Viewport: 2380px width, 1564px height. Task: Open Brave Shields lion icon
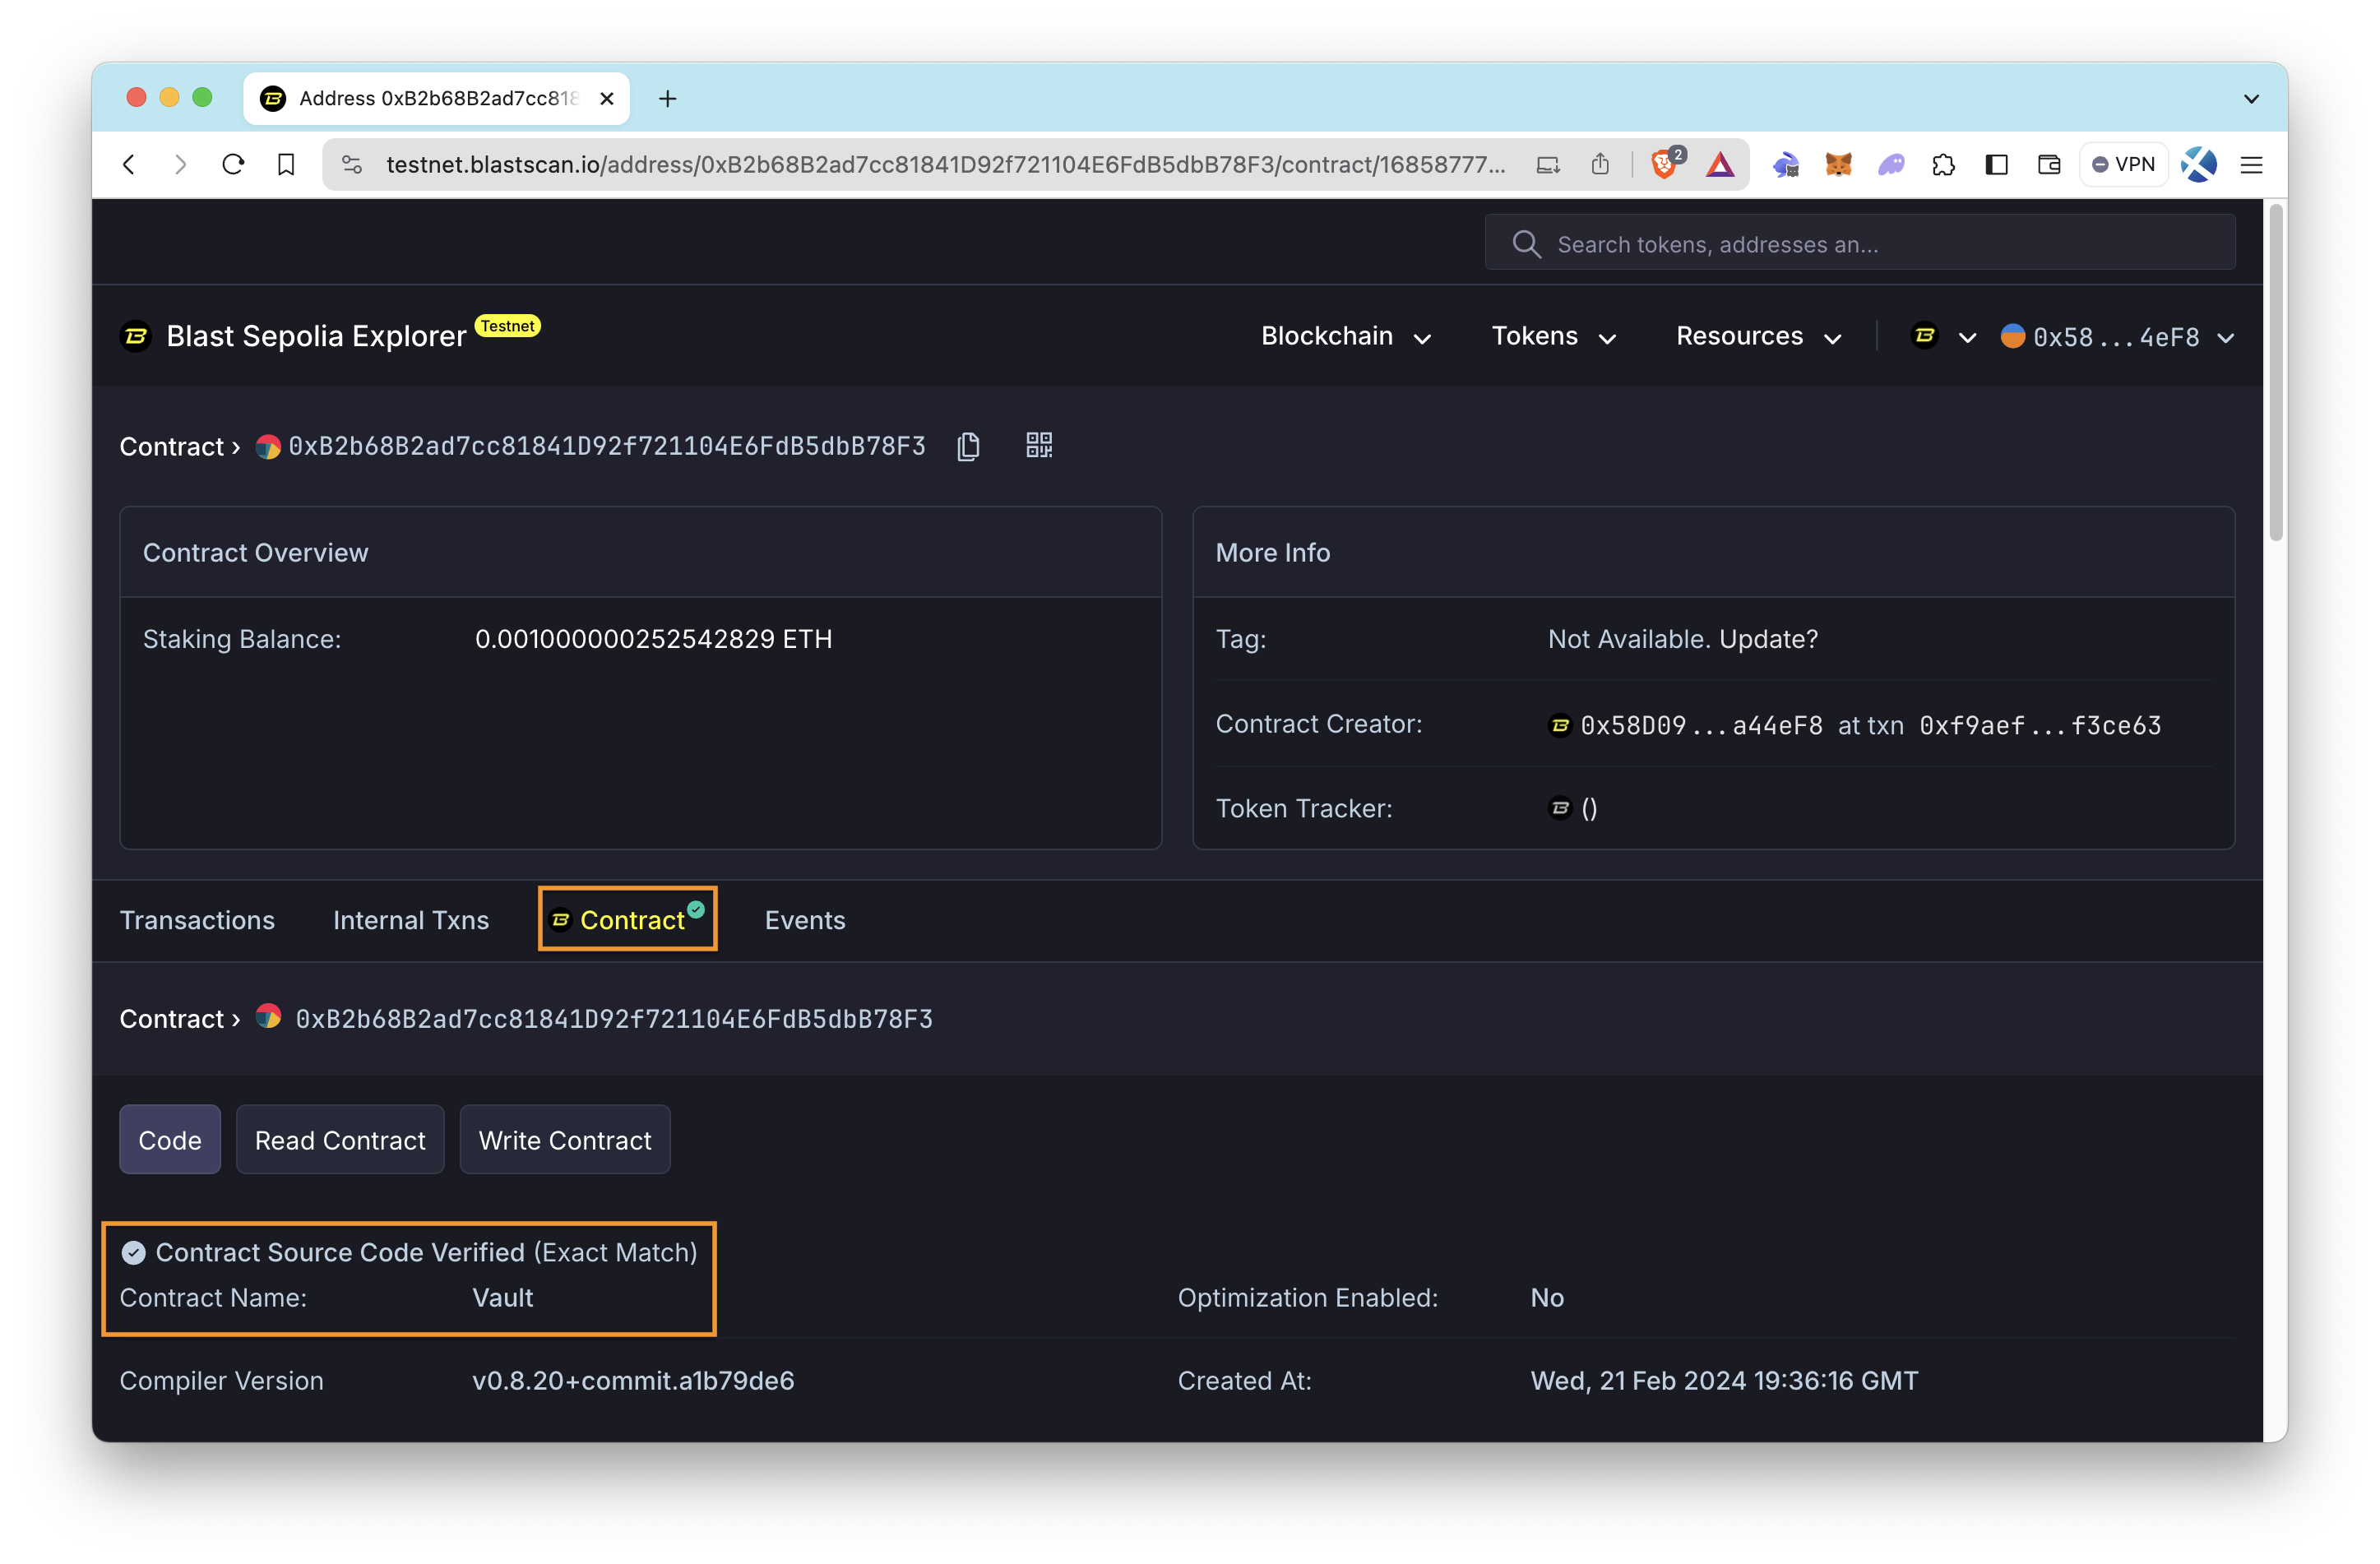coord(1664,164)
